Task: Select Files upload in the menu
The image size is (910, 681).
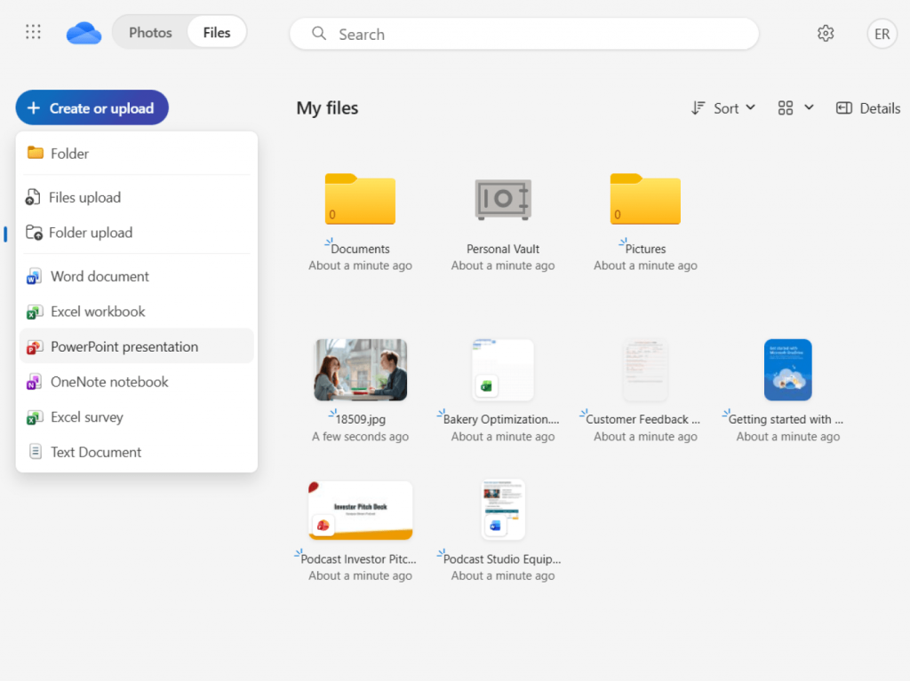Action: [84, 198]
